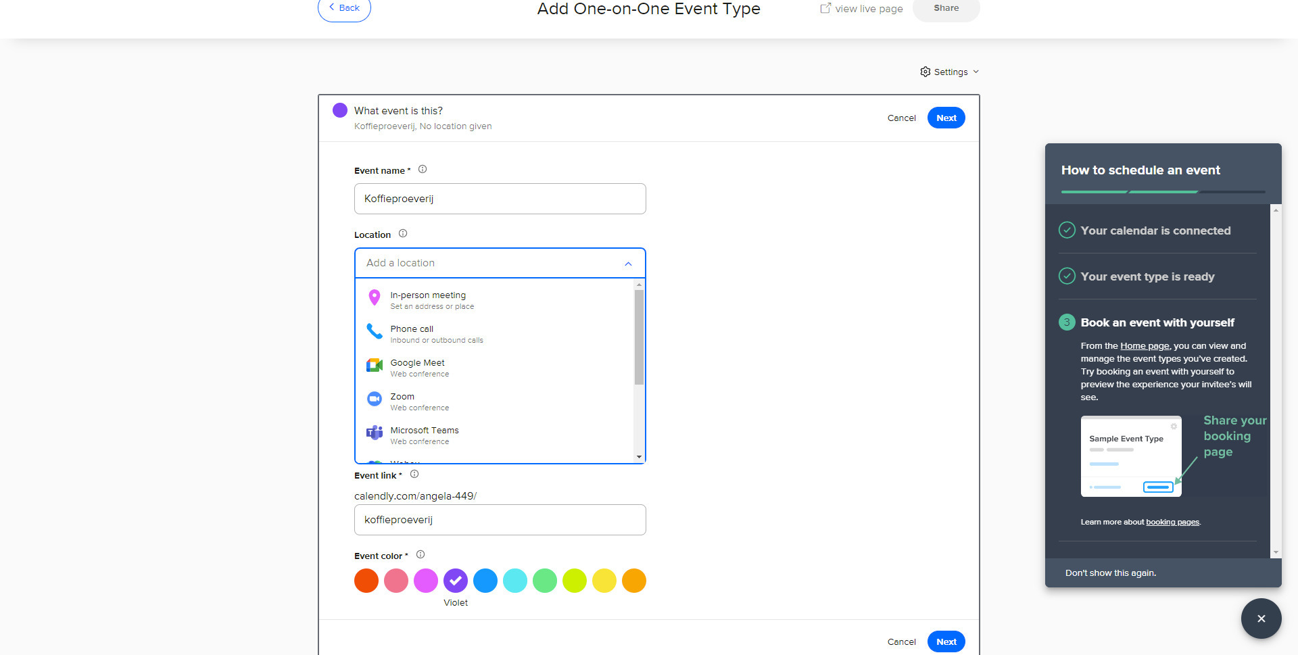Image resolution: width=1298 pixels, height=655 pixels.
Task: Click the event type ready checkmark icon
Action: click(1067, 276)
